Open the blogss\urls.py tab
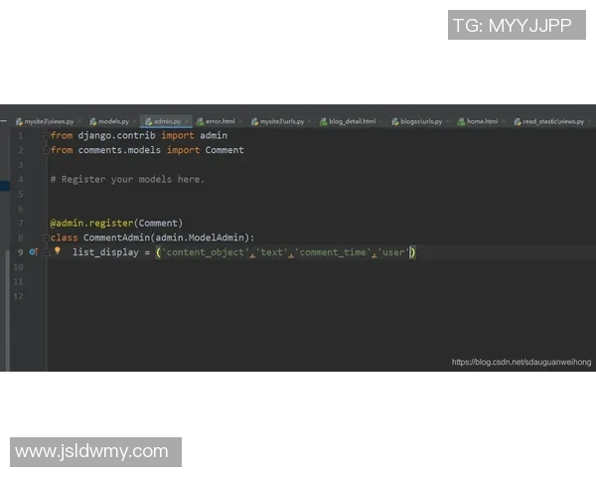This screenshot has height=477, width=596. [420, 121]
